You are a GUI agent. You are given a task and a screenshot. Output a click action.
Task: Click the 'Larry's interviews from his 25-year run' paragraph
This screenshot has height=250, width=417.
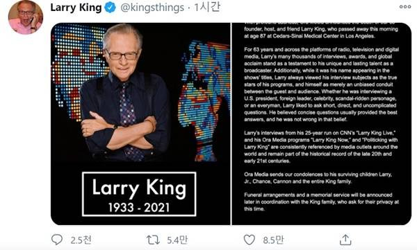pyautogui.click(x=320, y=147)
